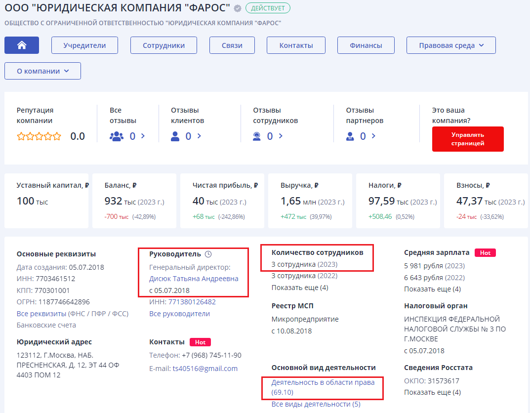The image size is (530, 413).
Task: Click the client reviews person icon
Action: [x=175, y=136]
